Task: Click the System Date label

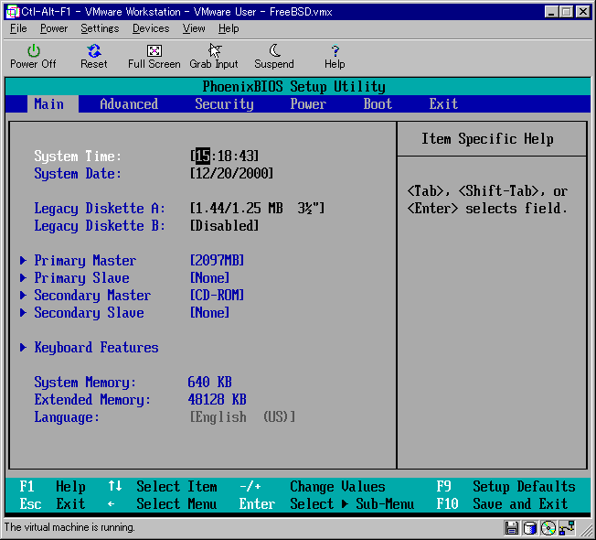Action: click(x=78, y=174)
